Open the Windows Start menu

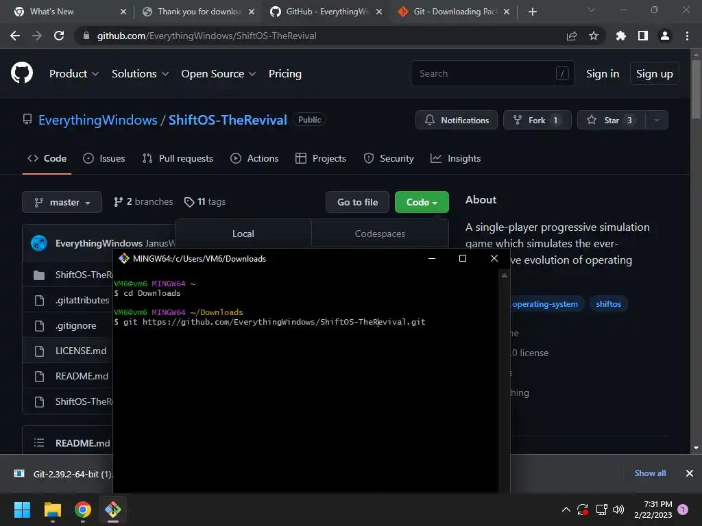[22, 510]
